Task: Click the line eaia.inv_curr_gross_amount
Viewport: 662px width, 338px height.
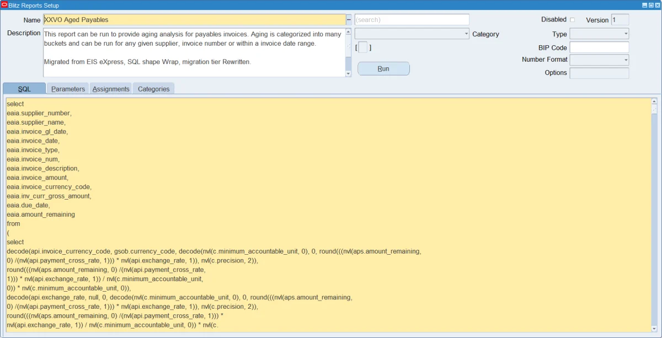Action: [x=49, y=196]
